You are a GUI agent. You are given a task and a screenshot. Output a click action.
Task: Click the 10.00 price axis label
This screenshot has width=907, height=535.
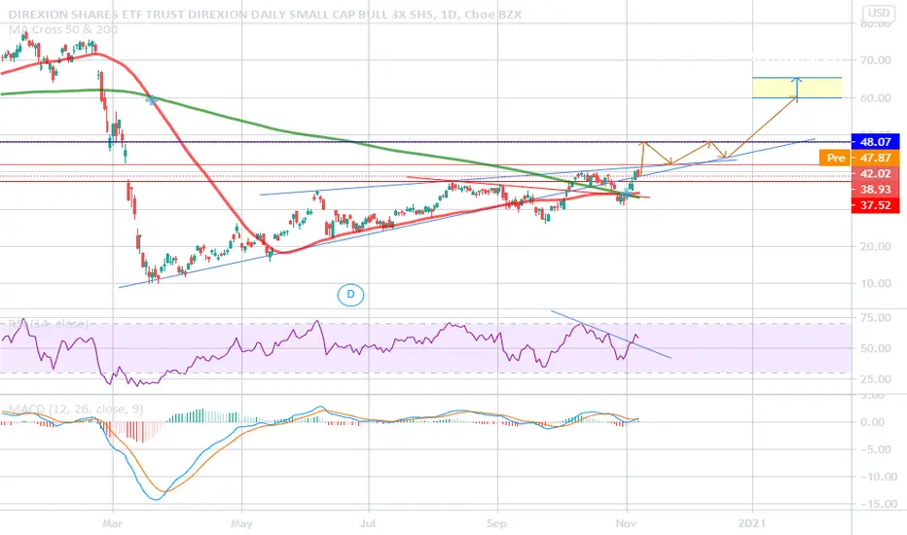pyautogui.click(x=875, y=283)
